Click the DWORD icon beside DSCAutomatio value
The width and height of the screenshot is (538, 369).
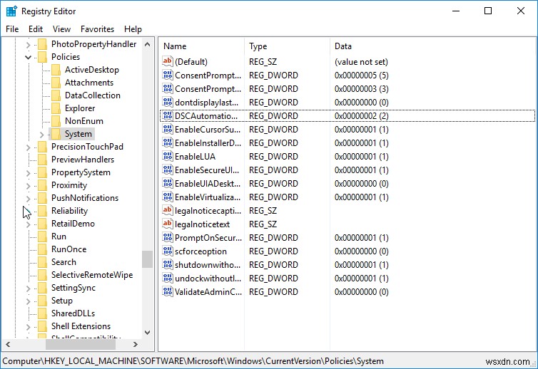[168, 115]
